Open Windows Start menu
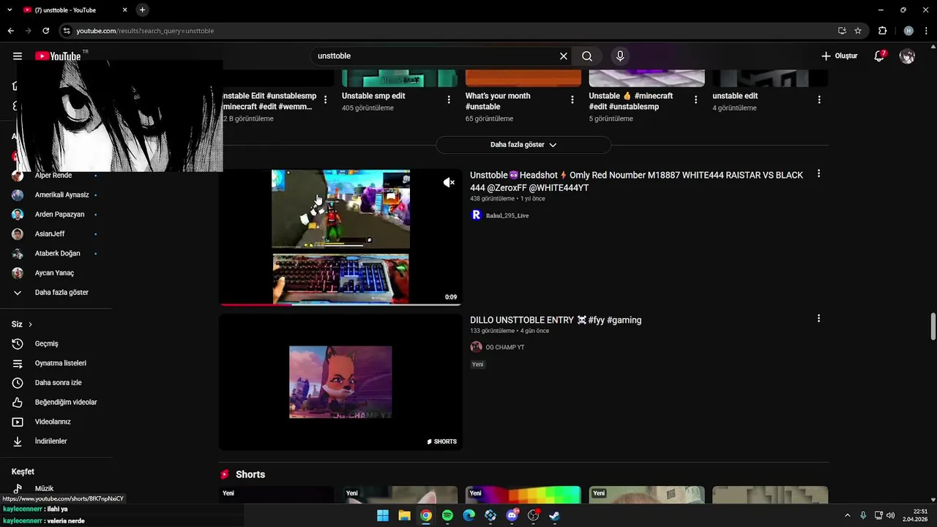Screen dimensions: 937x527 click(382, 515)
